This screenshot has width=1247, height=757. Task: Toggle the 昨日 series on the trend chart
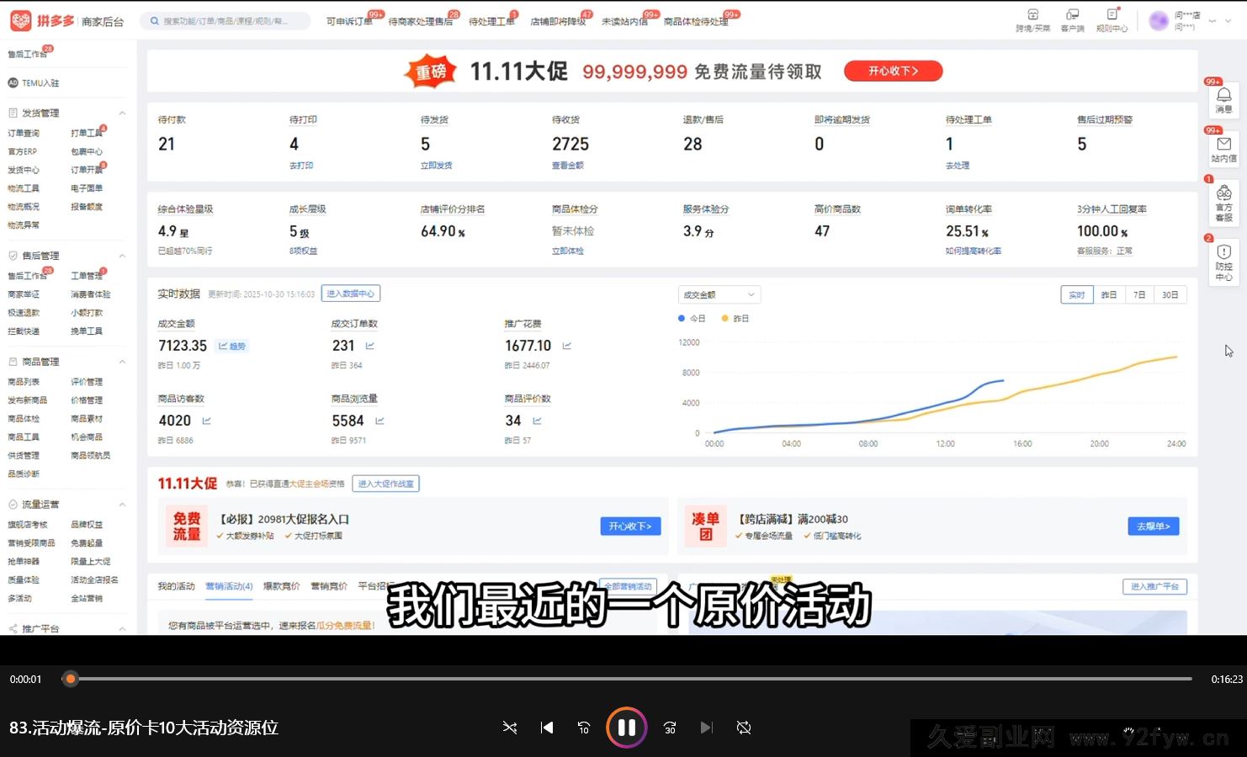733,318
